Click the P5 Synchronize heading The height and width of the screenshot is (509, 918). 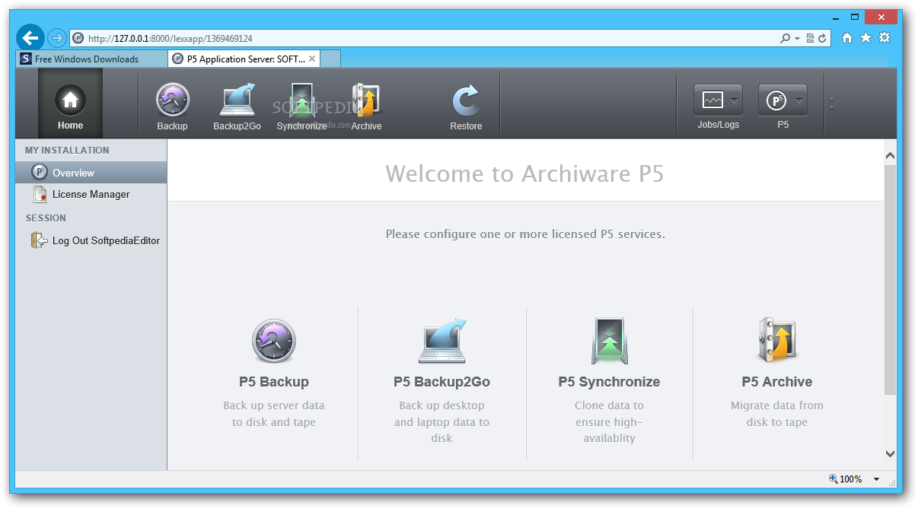[x=609, y=382]
